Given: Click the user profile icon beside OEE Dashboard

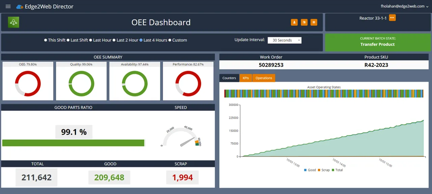Looking at the screenshot, I should (294, 22).
